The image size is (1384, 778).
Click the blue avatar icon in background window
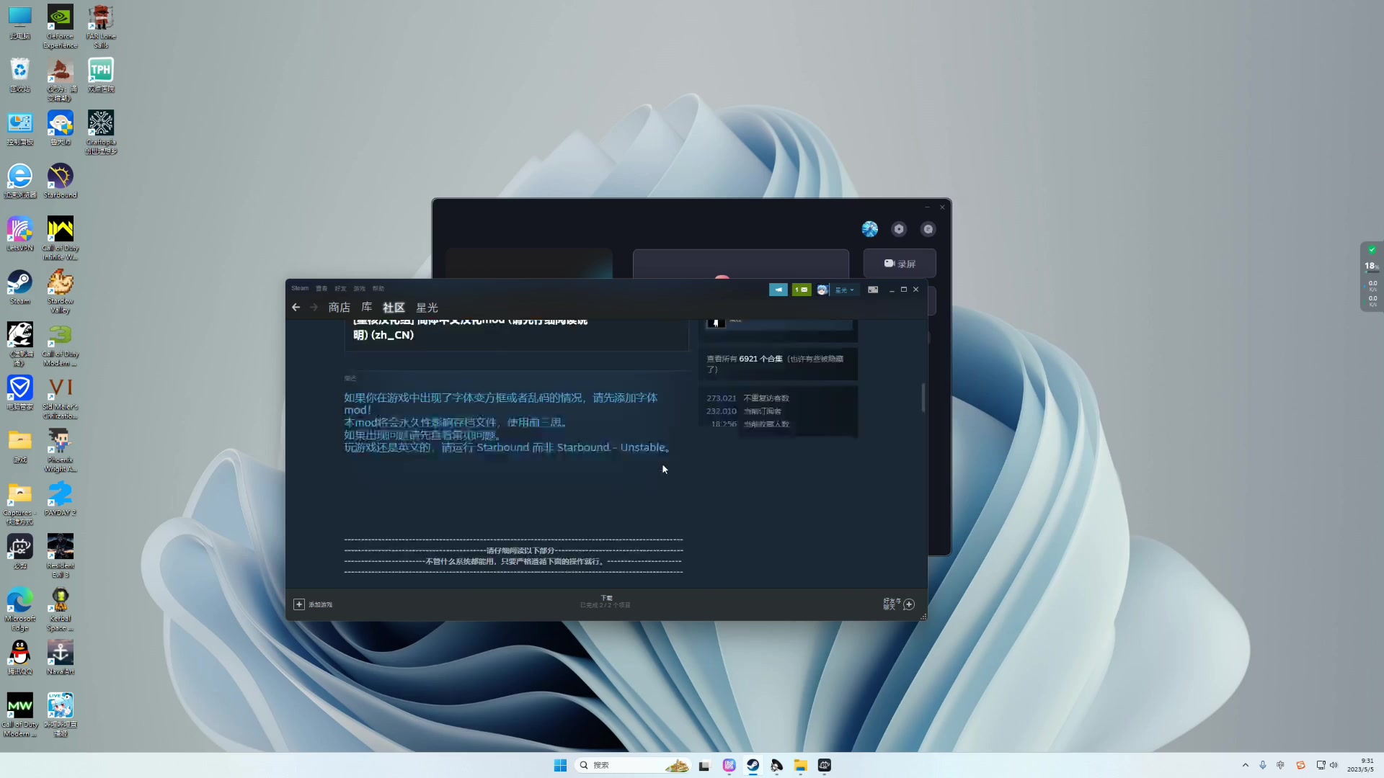click(870, 229)
